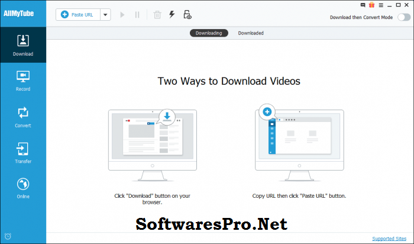The width and height of the screenshot is (414, 244).
Task: Click the pause toolbar icon
Action: (x=137, y=15)
